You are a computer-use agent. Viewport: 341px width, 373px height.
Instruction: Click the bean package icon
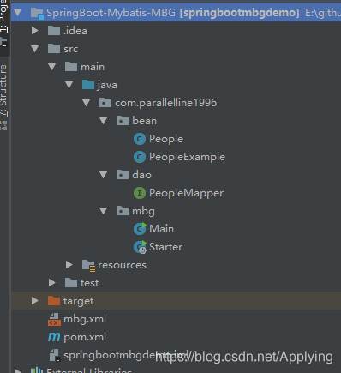coord(123,121)
